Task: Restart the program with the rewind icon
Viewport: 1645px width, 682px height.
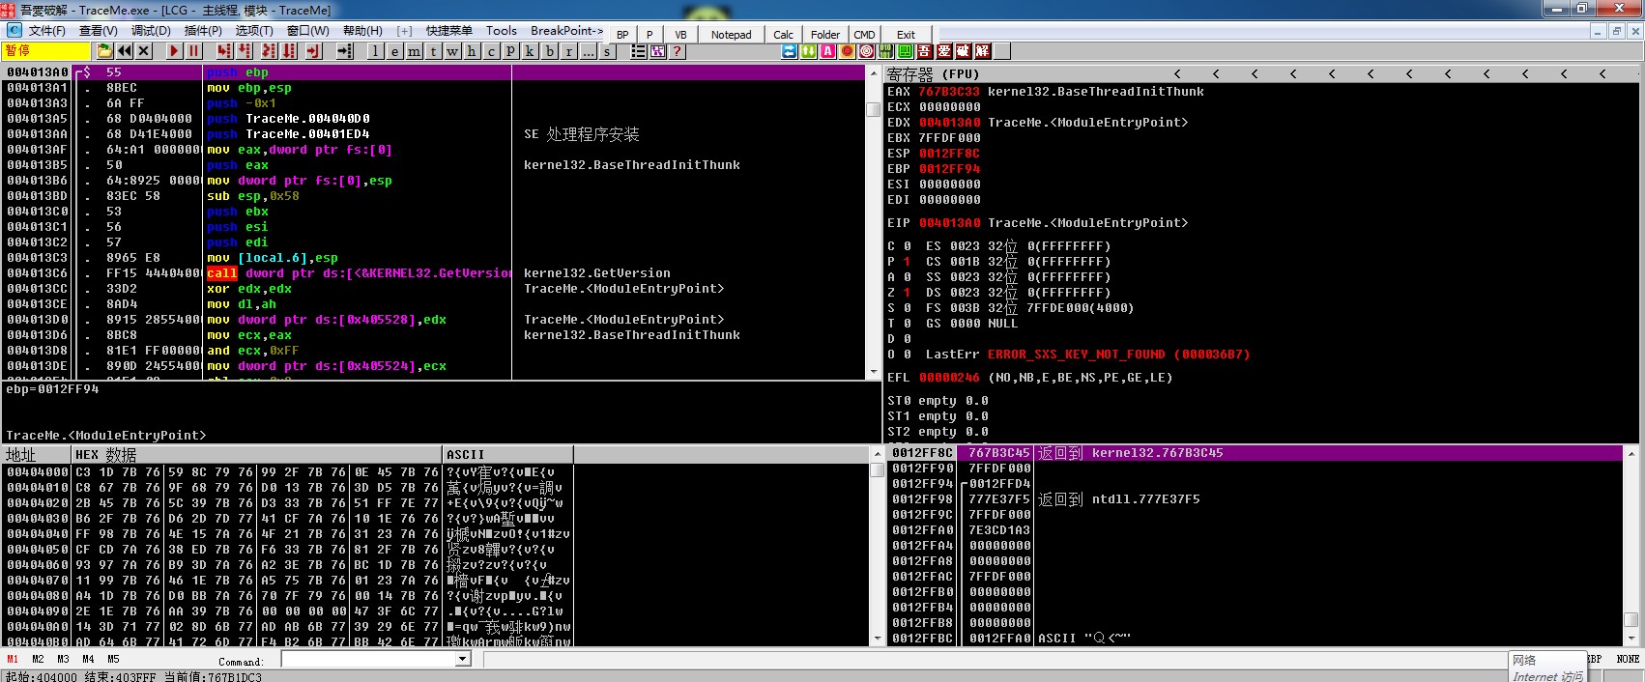Action: (x=125, y=51)
